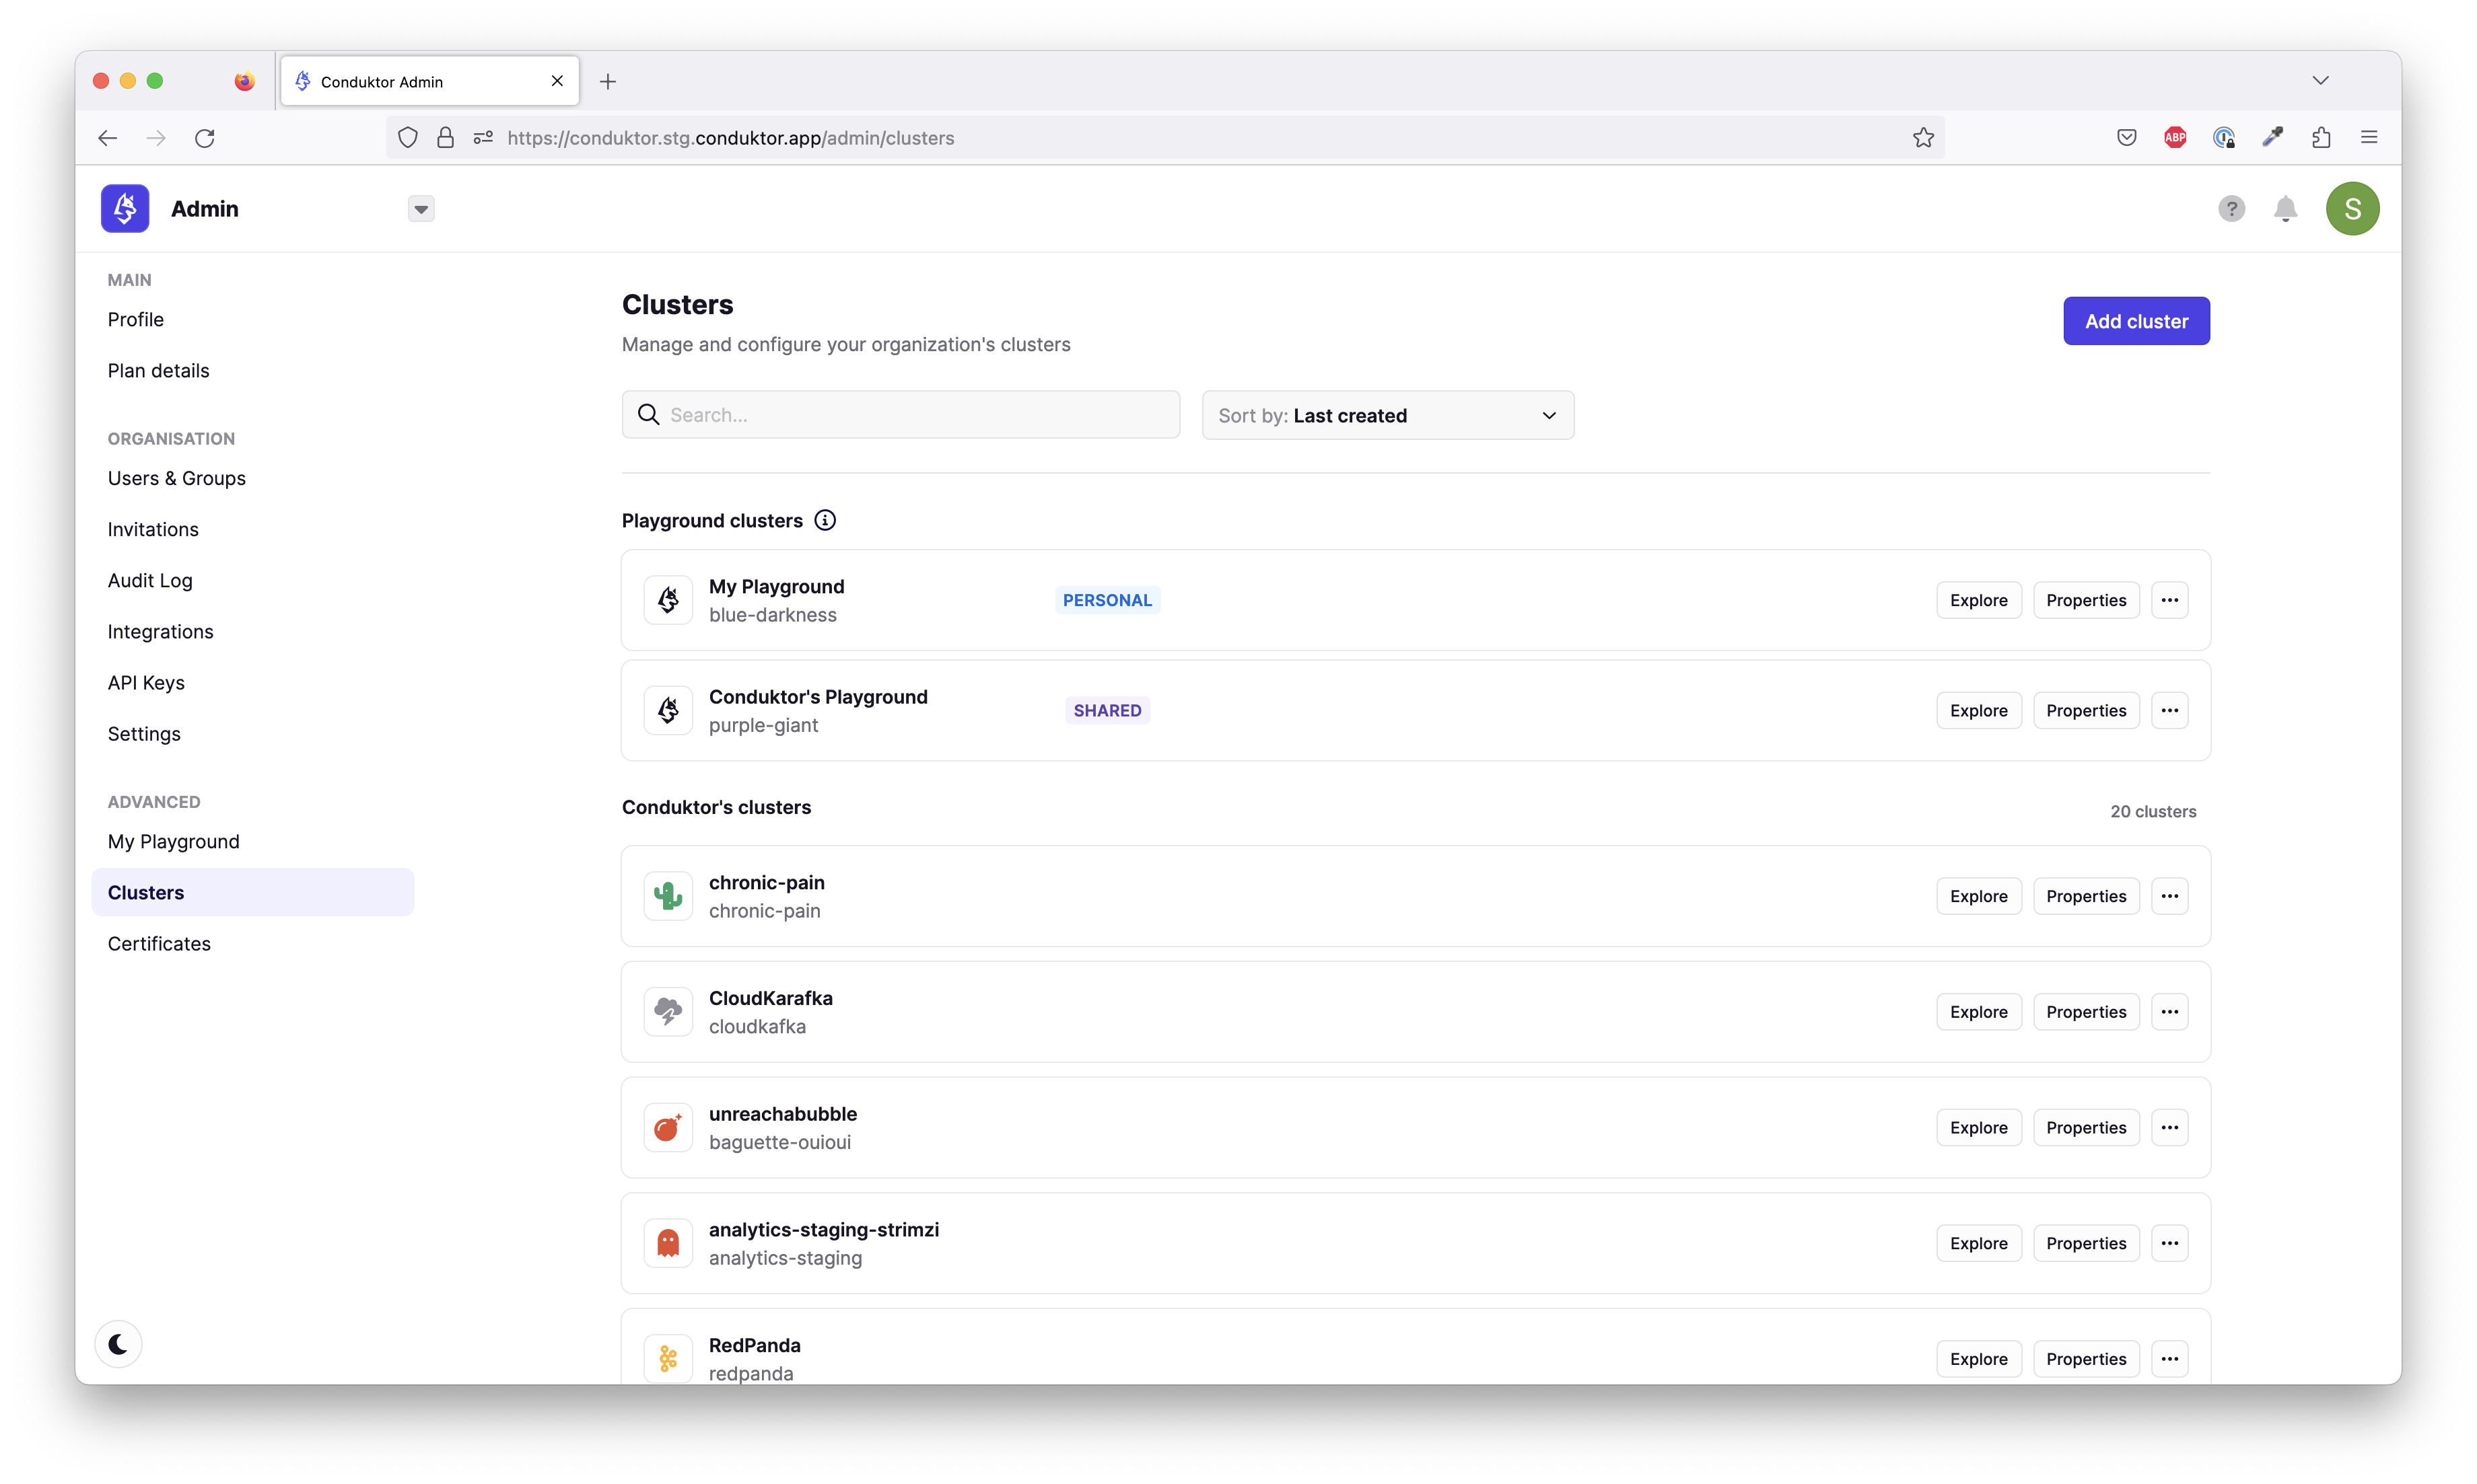Bookmark this page with star icon
This screenshot has width=2477, height=1484.
click(1923, 138)
